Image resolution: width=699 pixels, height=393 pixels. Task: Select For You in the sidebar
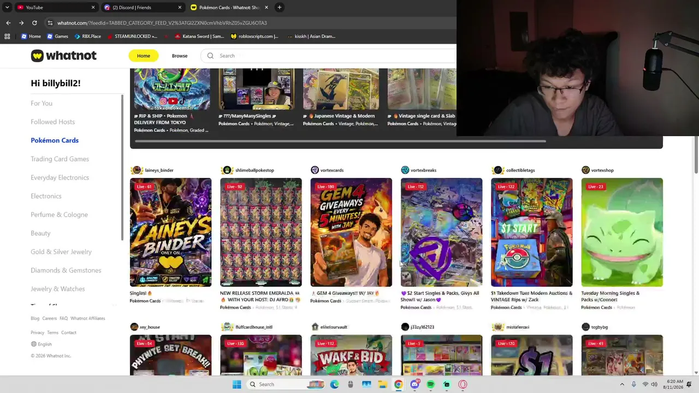pos(42,103)
